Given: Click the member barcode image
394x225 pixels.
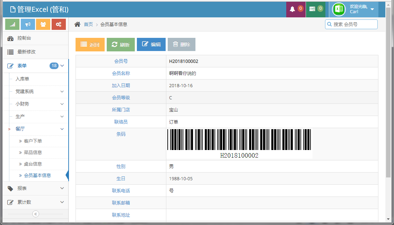Looking at the screenshot, I should tap(240, 144).
